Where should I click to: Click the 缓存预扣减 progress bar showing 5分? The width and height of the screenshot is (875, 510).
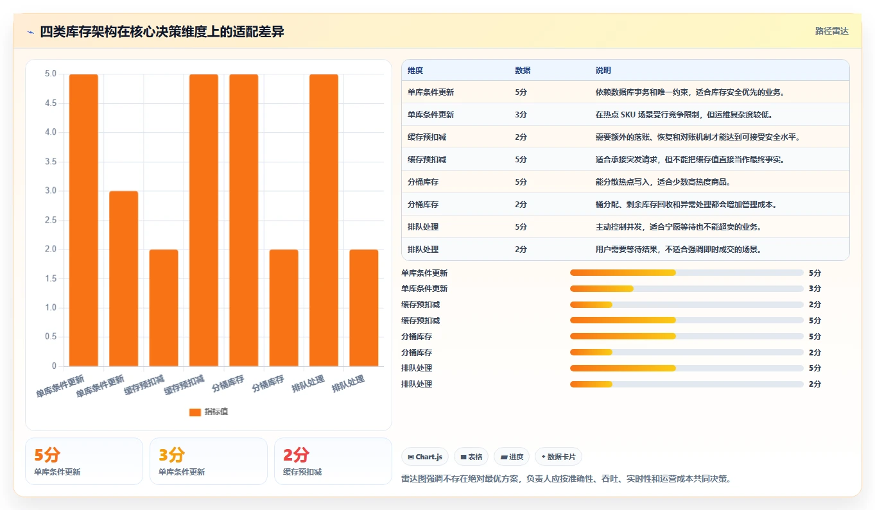click(686, 320)
